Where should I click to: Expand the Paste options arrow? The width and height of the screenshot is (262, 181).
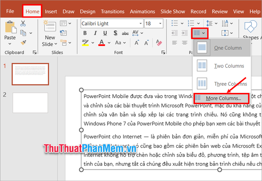[10, 44]
